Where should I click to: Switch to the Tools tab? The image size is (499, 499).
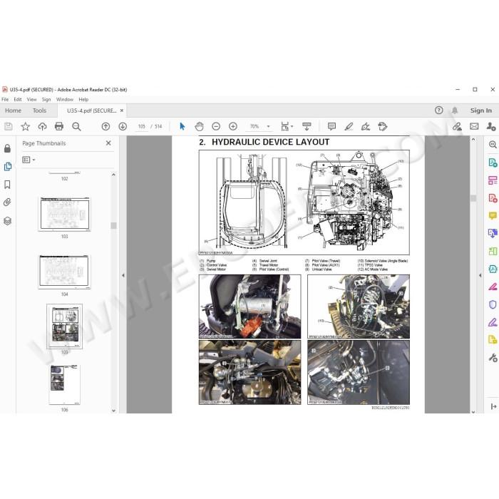[x=39, y=110]
